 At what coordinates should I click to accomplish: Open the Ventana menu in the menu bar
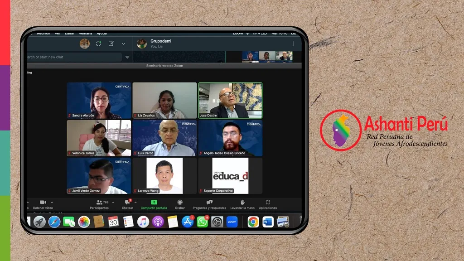pyautogui.click(x=85, y=34)
